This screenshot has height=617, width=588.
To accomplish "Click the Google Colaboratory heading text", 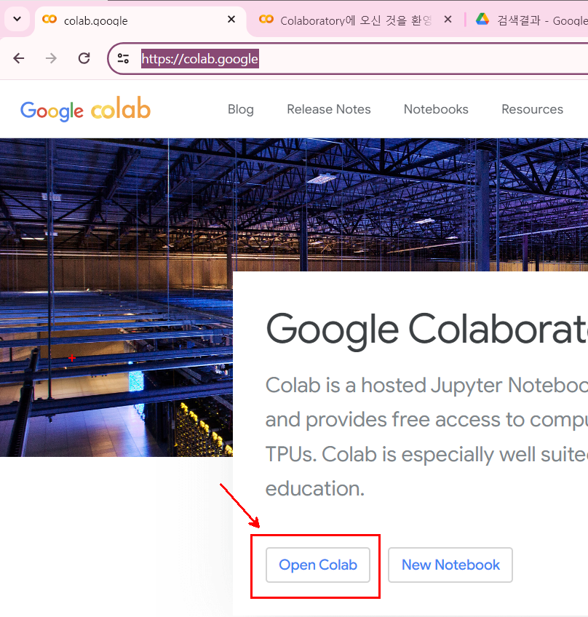I will click(x=427, y=330).
